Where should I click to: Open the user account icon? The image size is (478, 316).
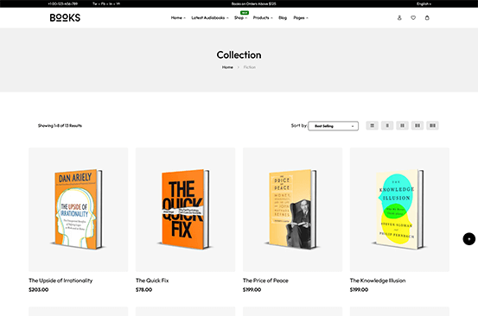(399, 18)
